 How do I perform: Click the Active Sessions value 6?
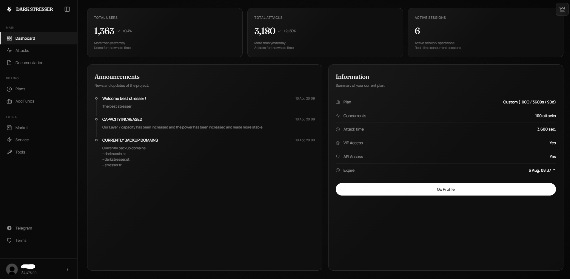417,31
